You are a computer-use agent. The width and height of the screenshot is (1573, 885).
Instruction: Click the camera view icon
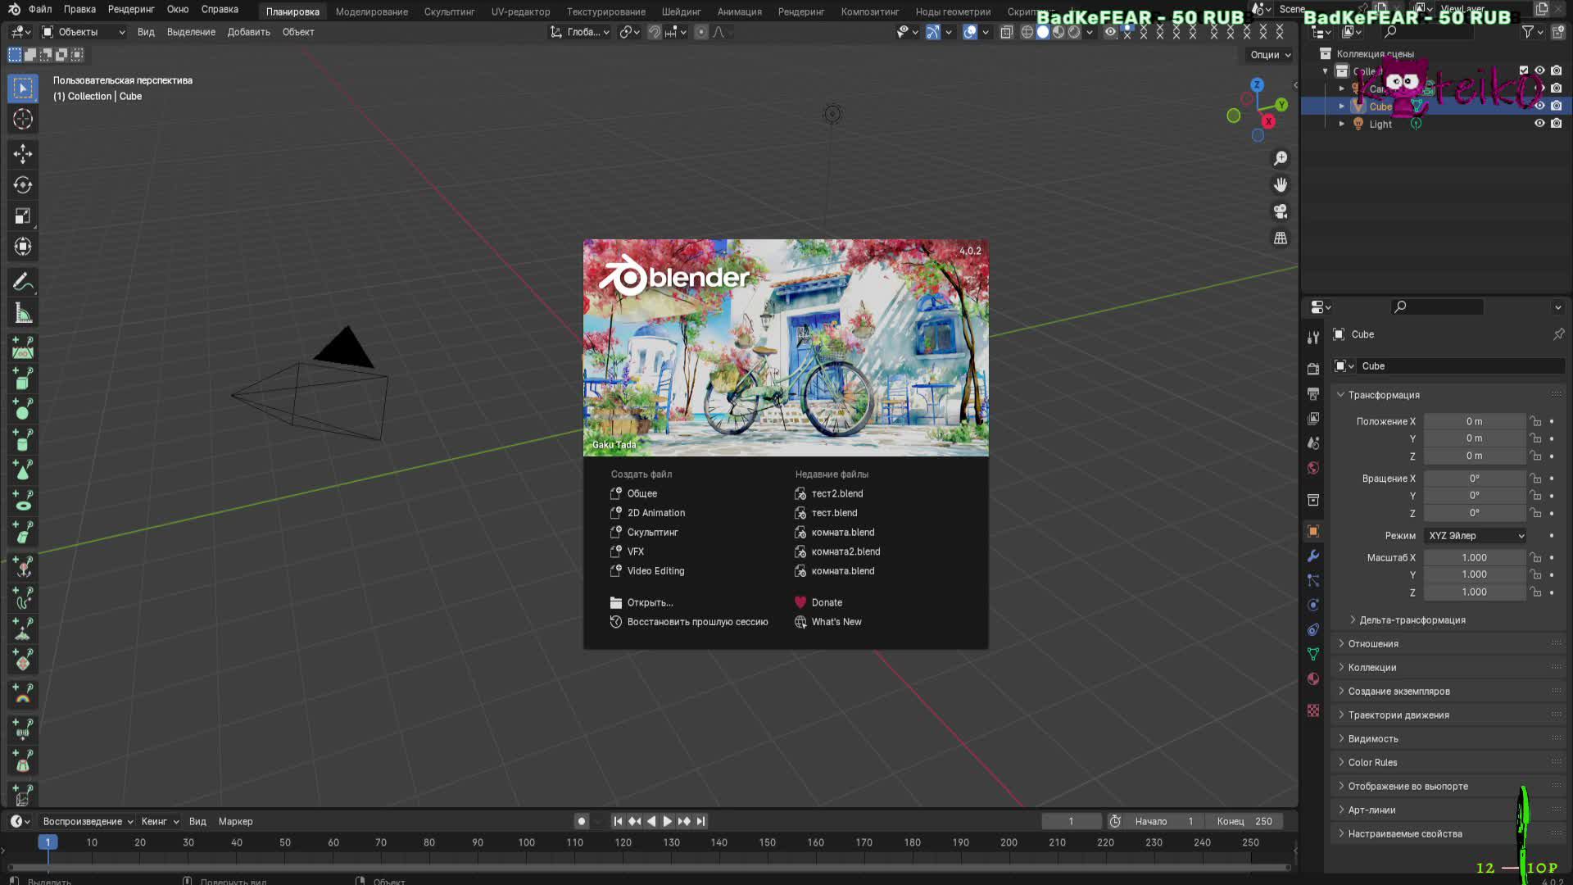(1281, 211)
